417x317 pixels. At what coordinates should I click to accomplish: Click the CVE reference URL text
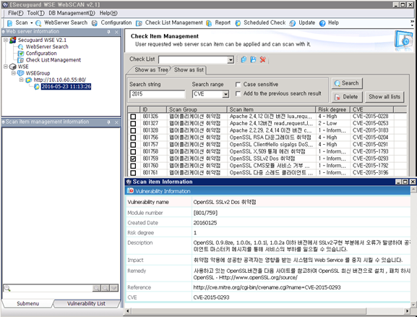click(x=267, y=287)
